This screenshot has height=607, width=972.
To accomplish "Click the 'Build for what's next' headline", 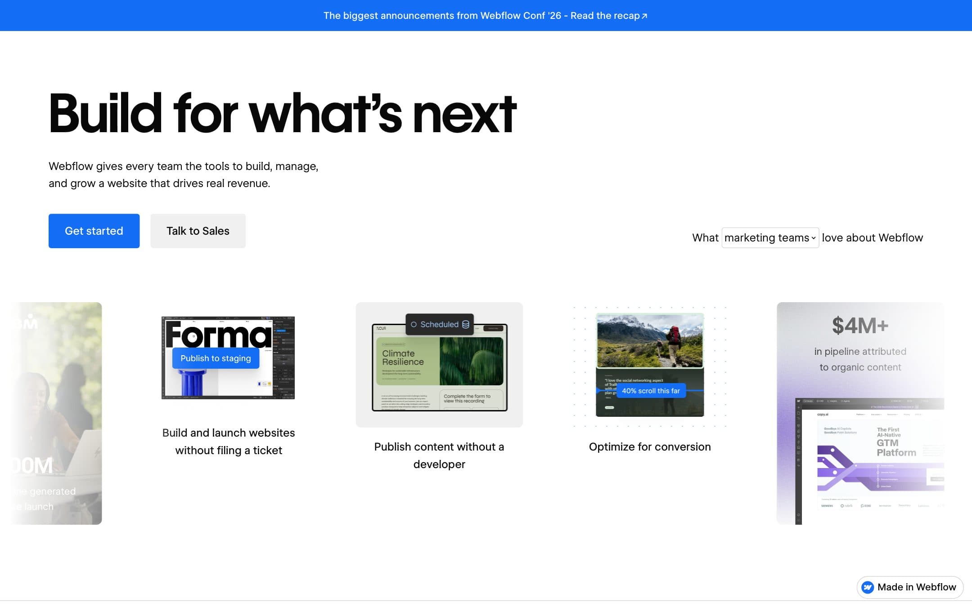I will pos(283,113).
